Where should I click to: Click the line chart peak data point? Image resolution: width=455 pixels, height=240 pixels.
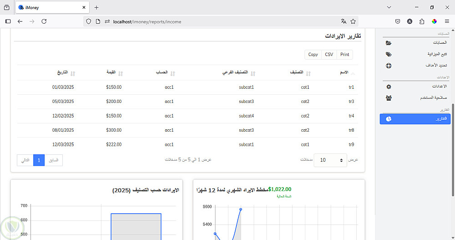coord(241,209)
